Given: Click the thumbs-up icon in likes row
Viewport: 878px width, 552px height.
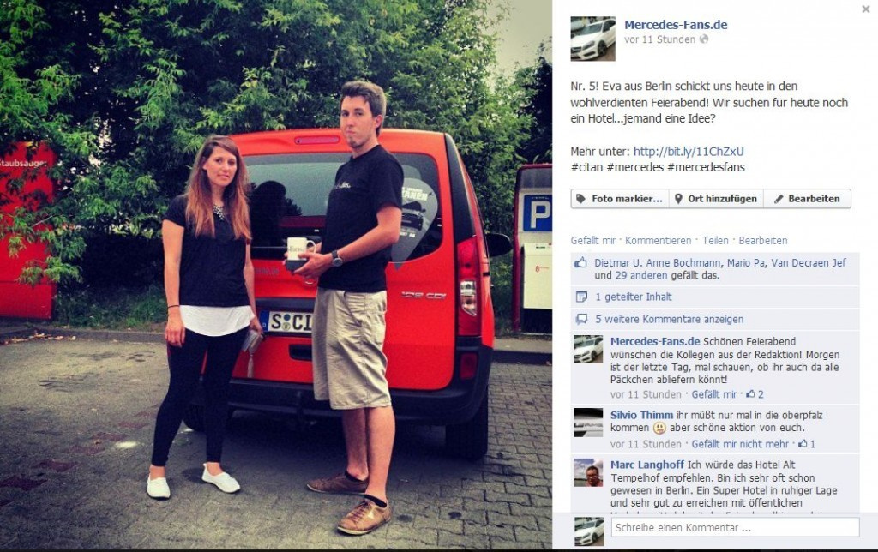Looking at the screenshot, I should pyautogui.click(x=580, y=262).
